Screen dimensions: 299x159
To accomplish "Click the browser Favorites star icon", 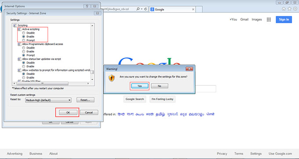I will click(289, 9).
